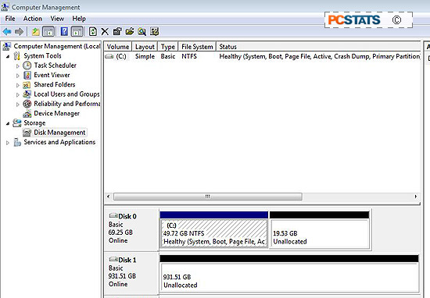
Task: Click the Up one level folder icon
Action: (x=36, y=32)
